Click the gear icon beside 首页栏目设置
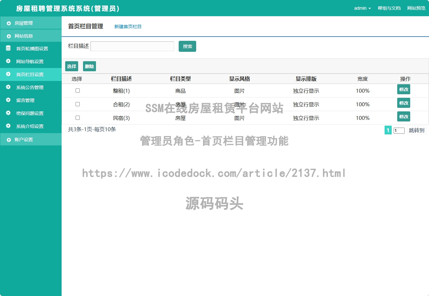Viewport: 429px width, 296px height. (x=8, y=74)
